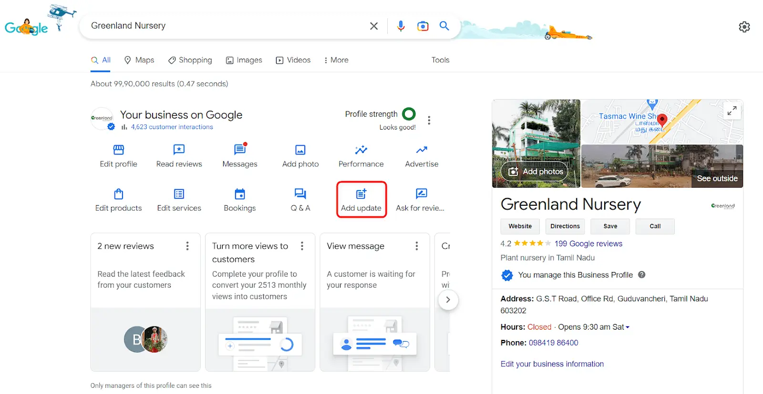Click the magnifier search button
Image resolution: width=763 pixels, height=394 pixels.
[444, 26]
